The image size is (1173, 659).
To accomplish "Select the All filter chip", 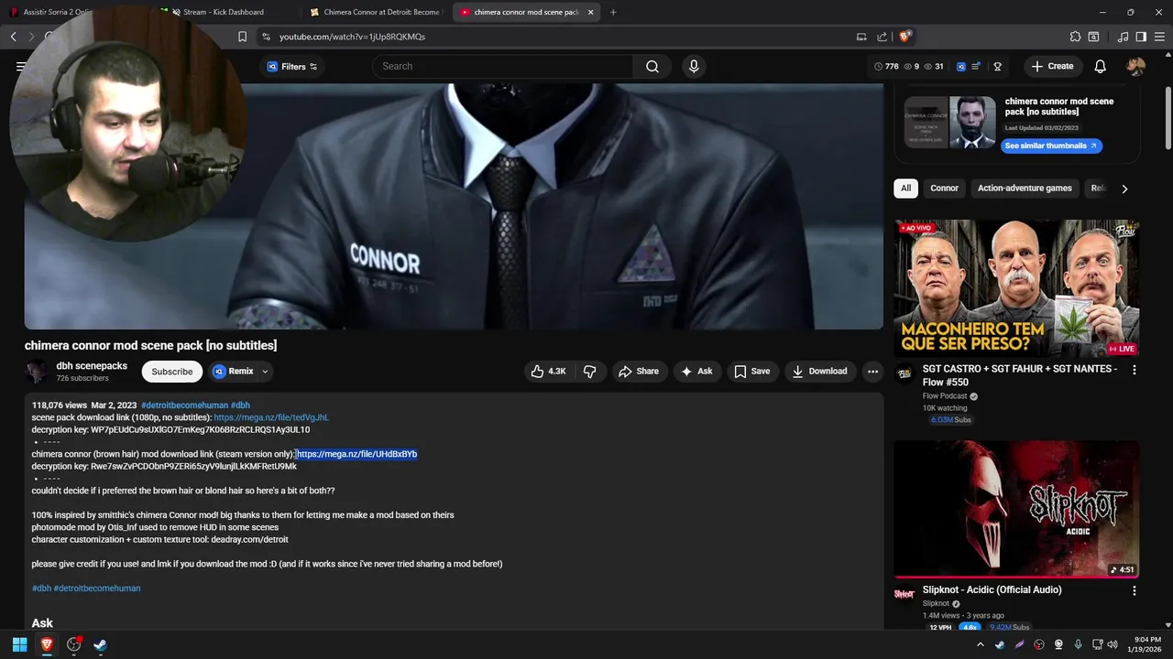I will coord(905,188).
